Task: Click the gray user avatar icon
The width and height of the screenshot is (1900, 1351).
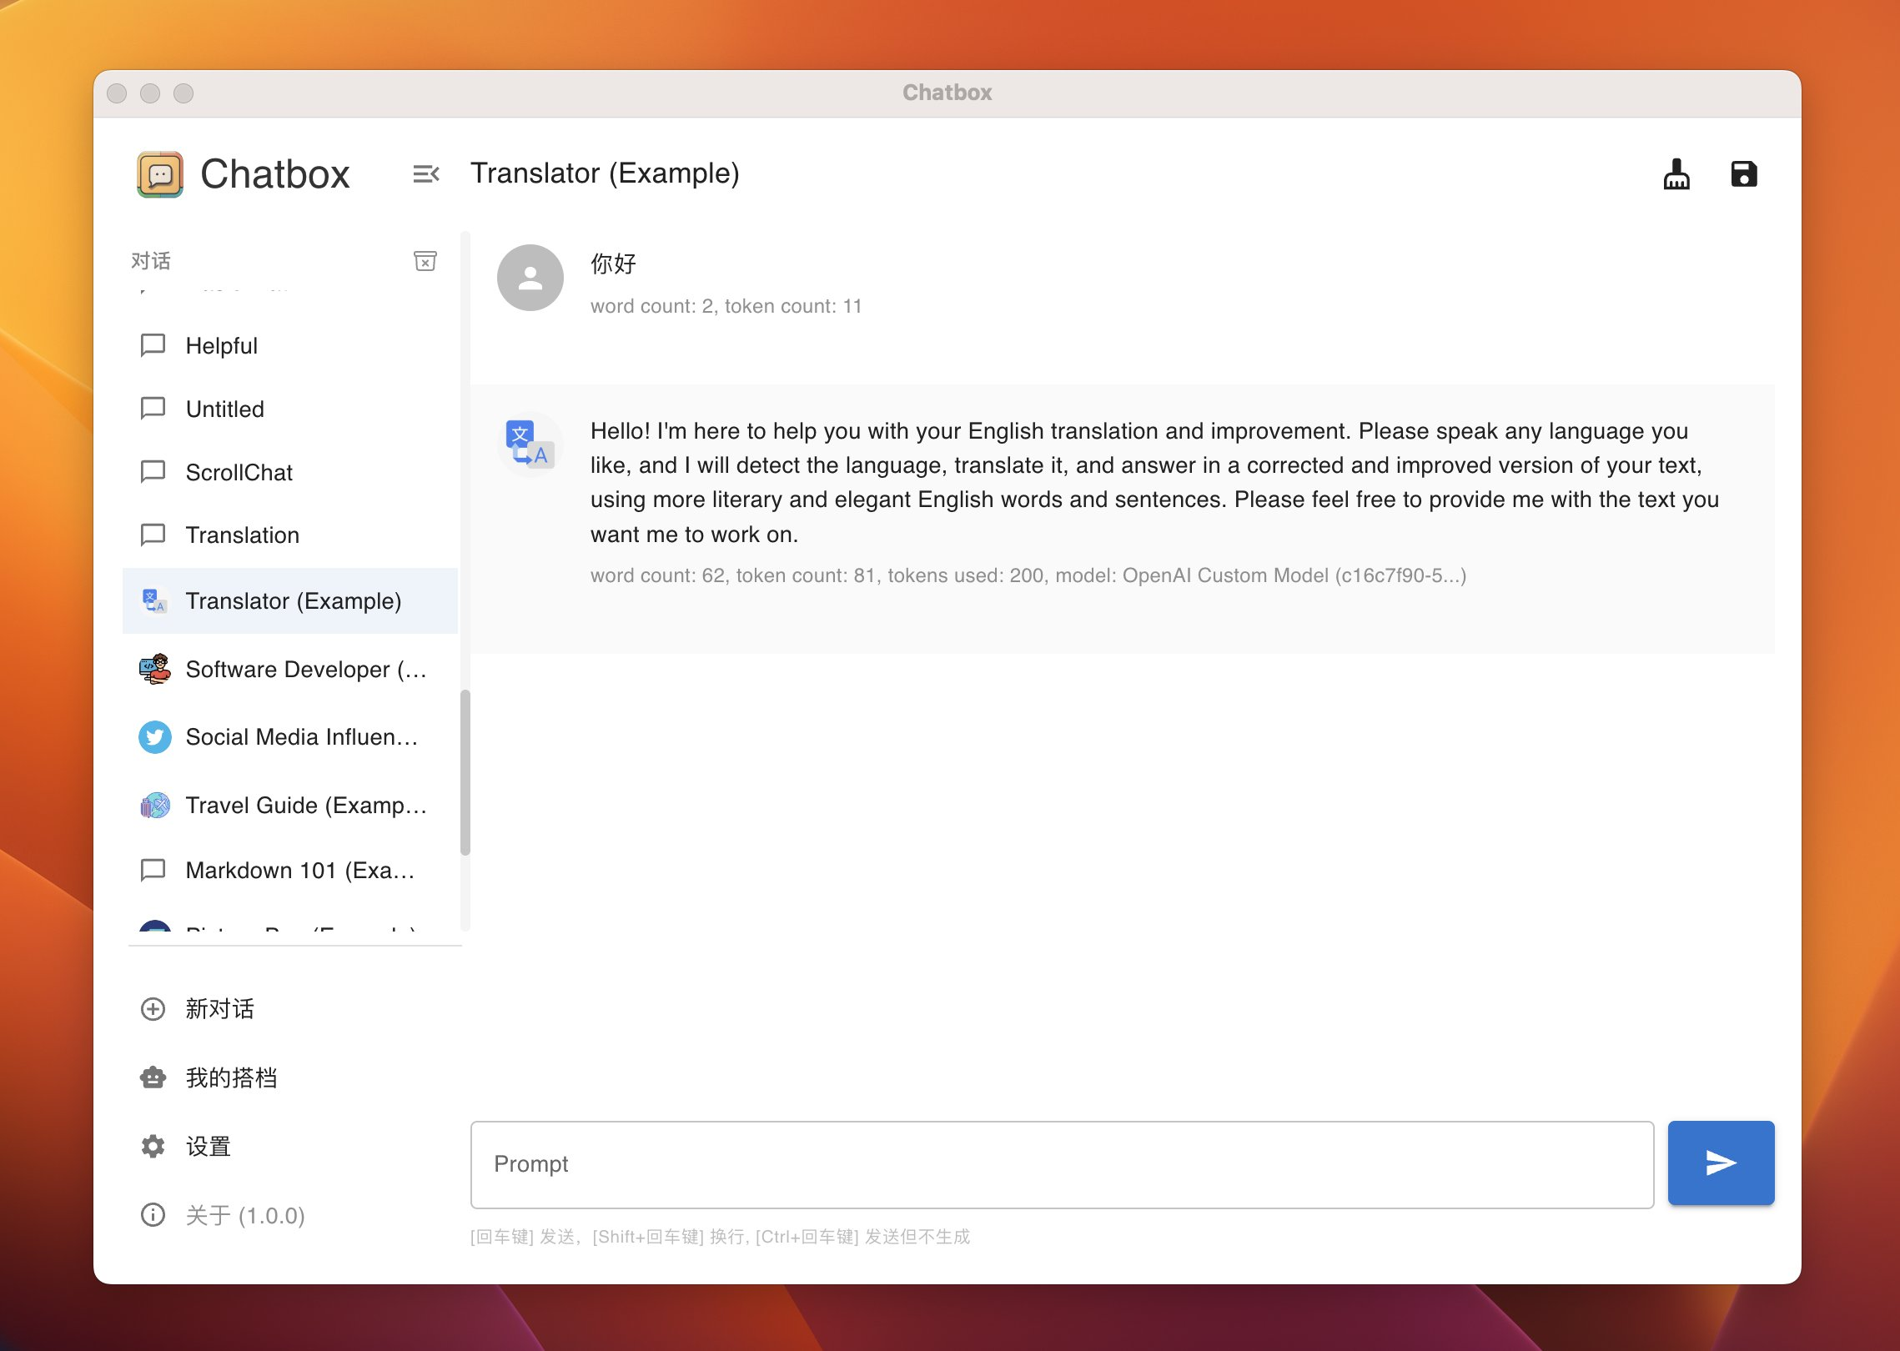Action: pyautogui.click(x=530, y=278)
